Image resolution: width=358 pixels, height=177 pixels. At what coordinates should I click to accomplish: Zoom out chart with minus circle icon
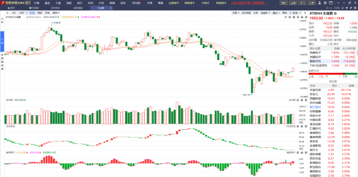pos(294,17)
